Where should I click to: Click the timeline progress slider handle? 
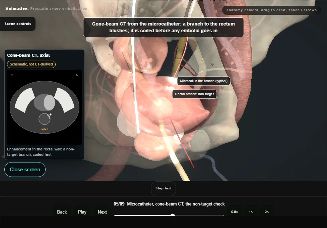click(x=173, y=215)
